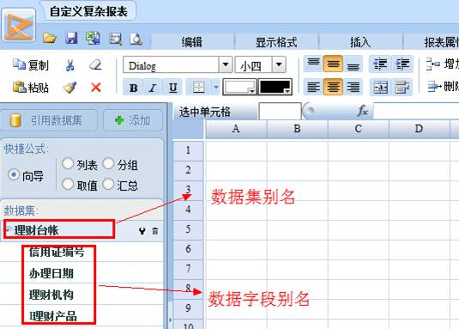Switch to the 显示格式 tab

tap(276, 42)
